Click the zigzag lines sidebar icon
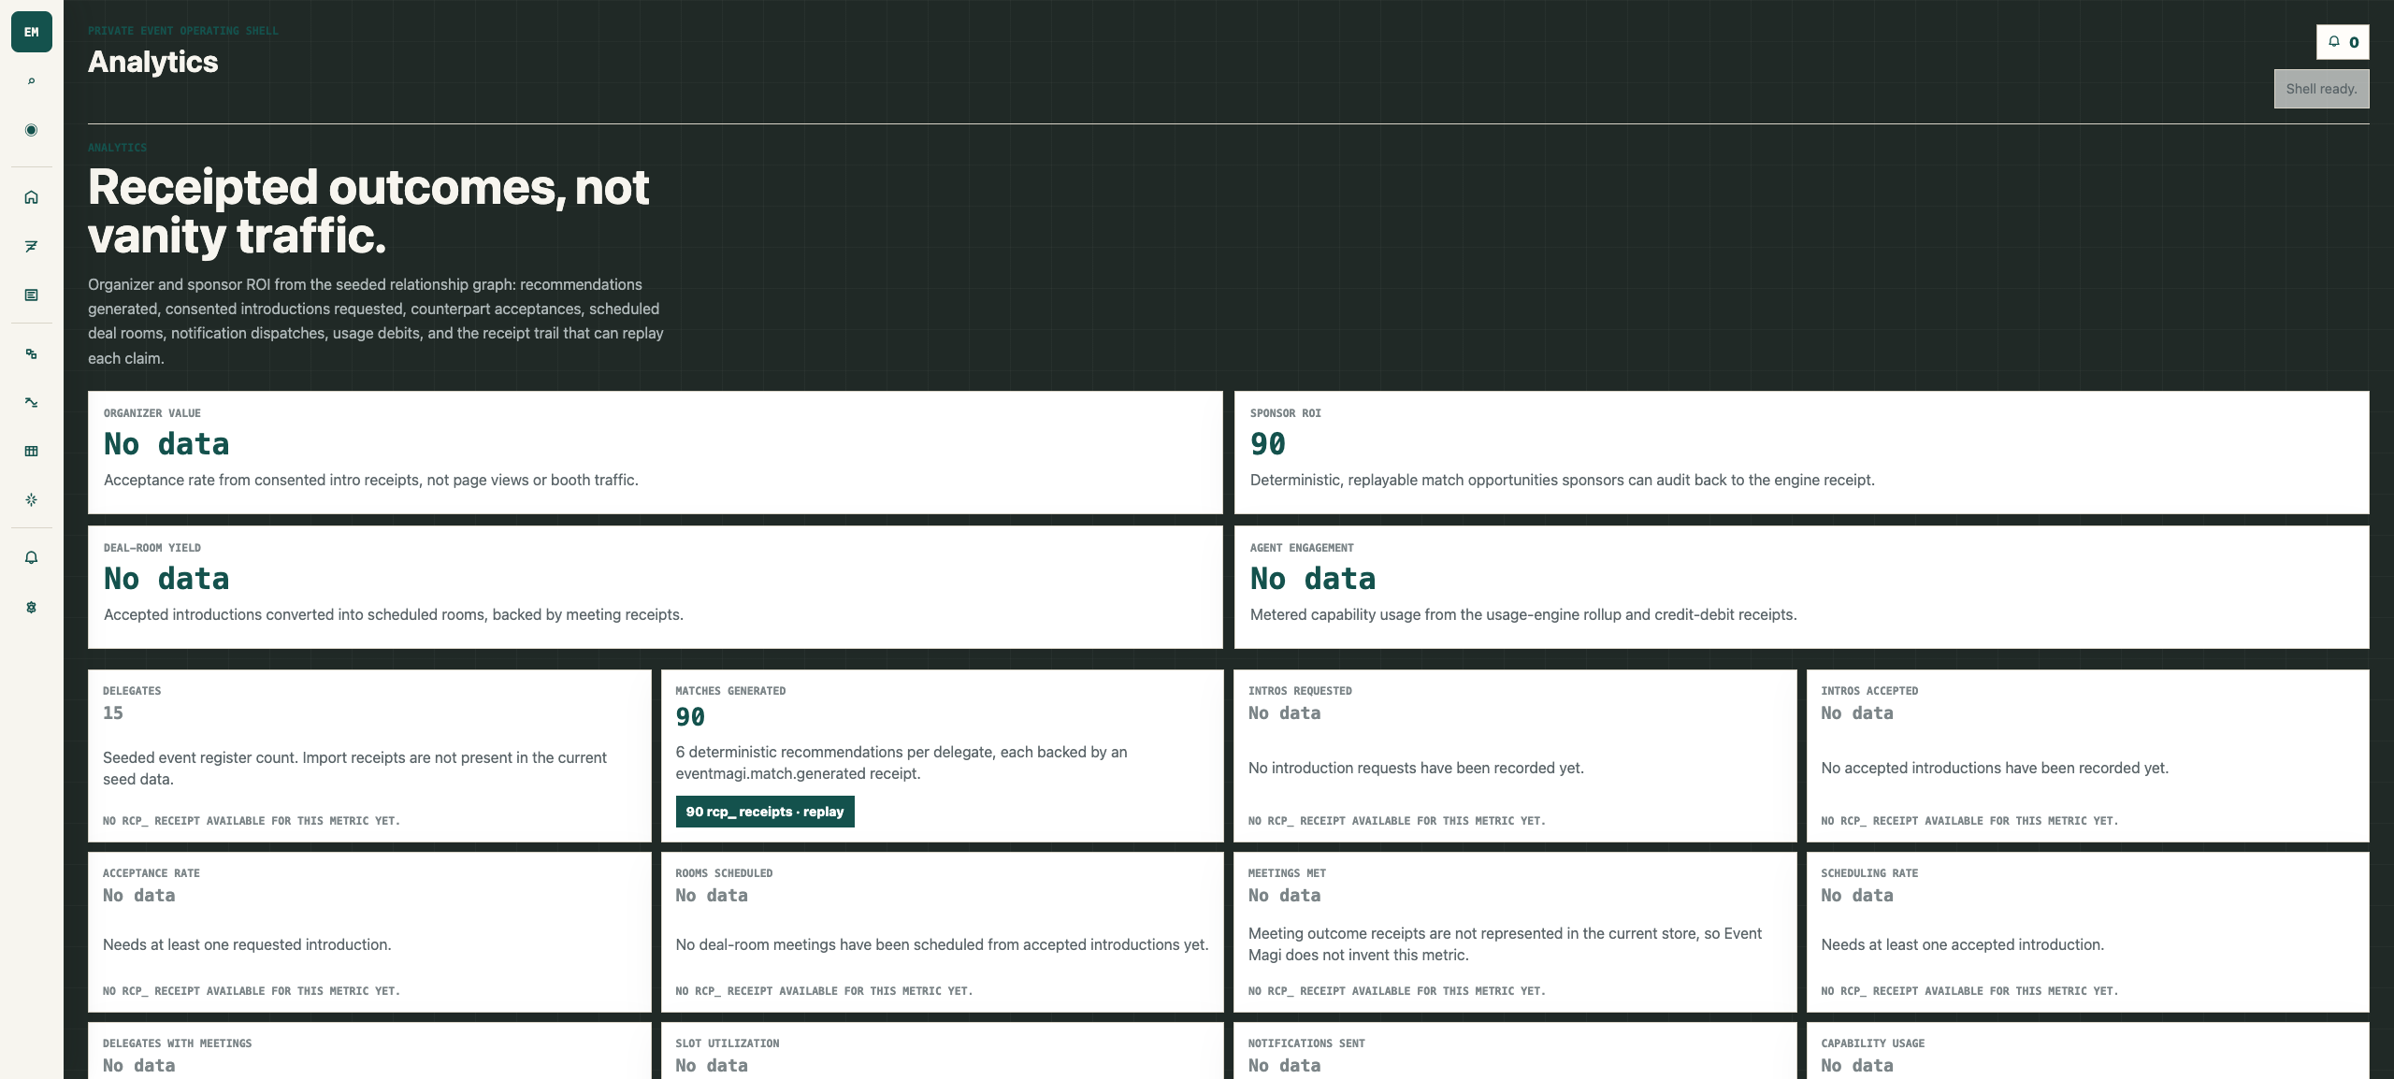 [x=31, y=246]
